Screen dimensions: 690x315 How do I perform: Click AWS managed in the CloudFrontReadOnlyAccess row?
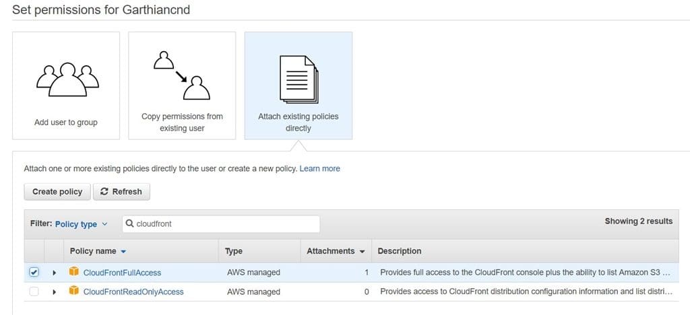click(253, 291)
